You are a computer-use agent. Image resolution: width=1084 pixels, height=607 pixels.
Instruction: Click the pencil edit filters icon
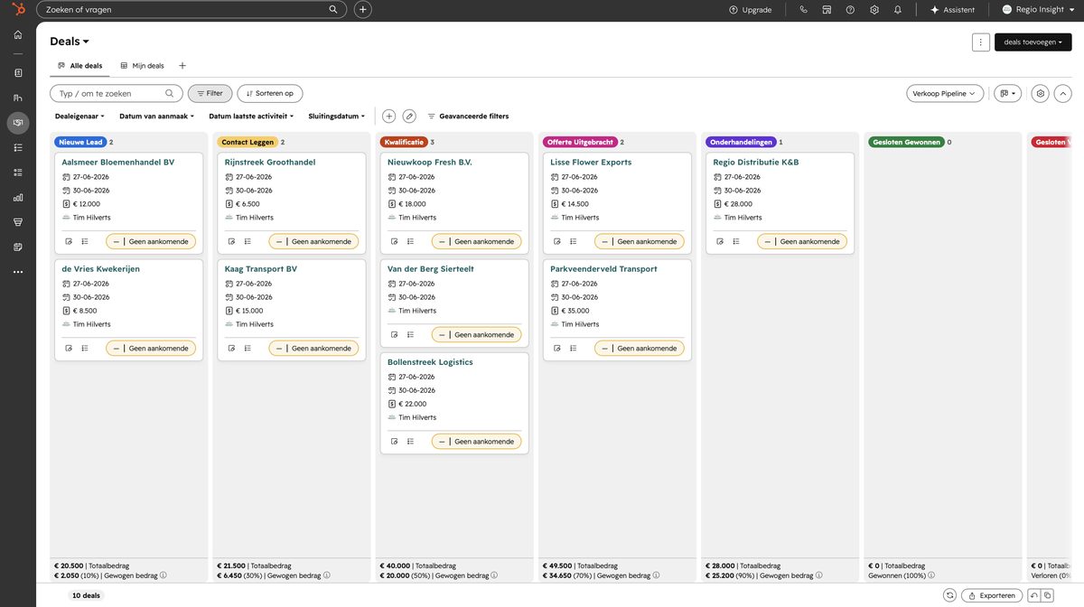409,117
